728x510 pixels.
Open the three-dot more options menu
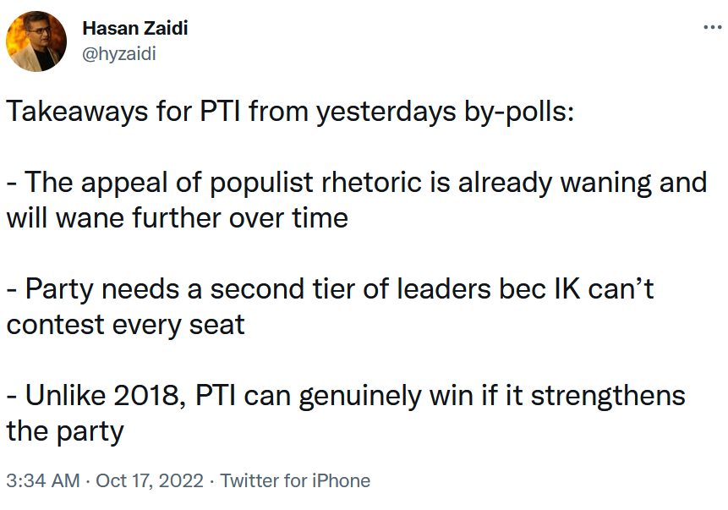(712, 27)
